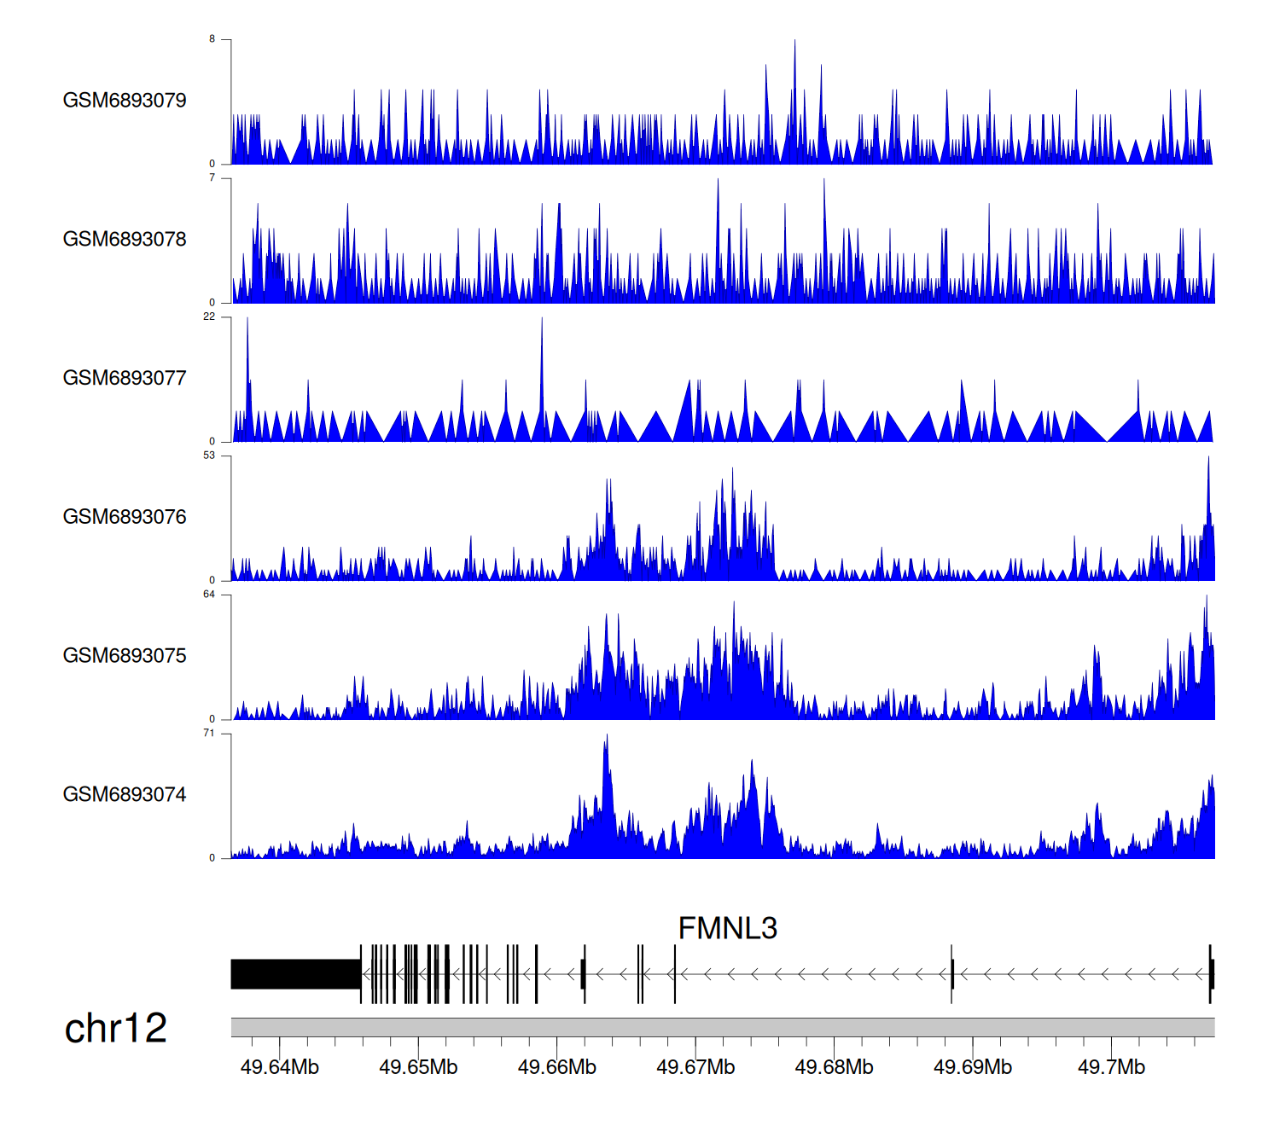Select the GSM6893074 track name

click(x=125, y=795)
